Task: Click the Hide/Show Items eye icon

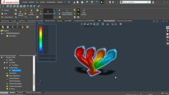Action: pos(107,24)
